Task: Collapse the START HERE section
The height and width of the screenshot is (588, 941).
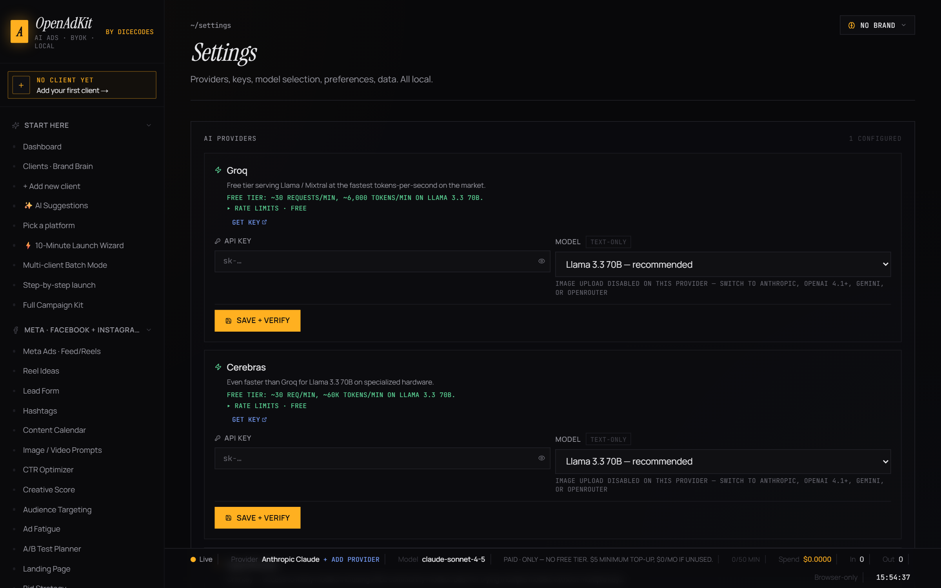Action: click(149, 125)
